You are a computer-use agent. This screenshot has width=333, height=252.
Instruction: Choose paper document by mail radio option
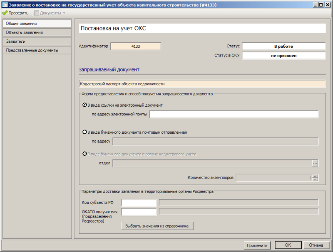click(85, 132)
